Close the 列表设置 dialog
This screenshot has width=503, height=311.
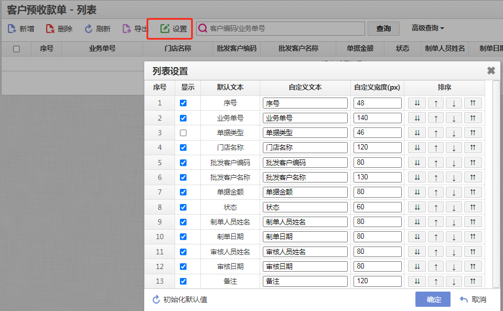pyautogui.click(x=491, y=70)
